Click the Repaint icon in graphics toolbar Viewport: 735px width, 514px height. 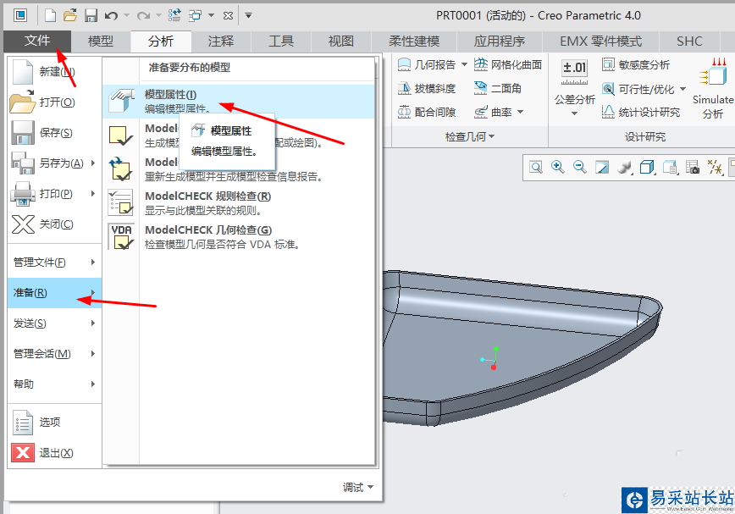pos(602,167)
